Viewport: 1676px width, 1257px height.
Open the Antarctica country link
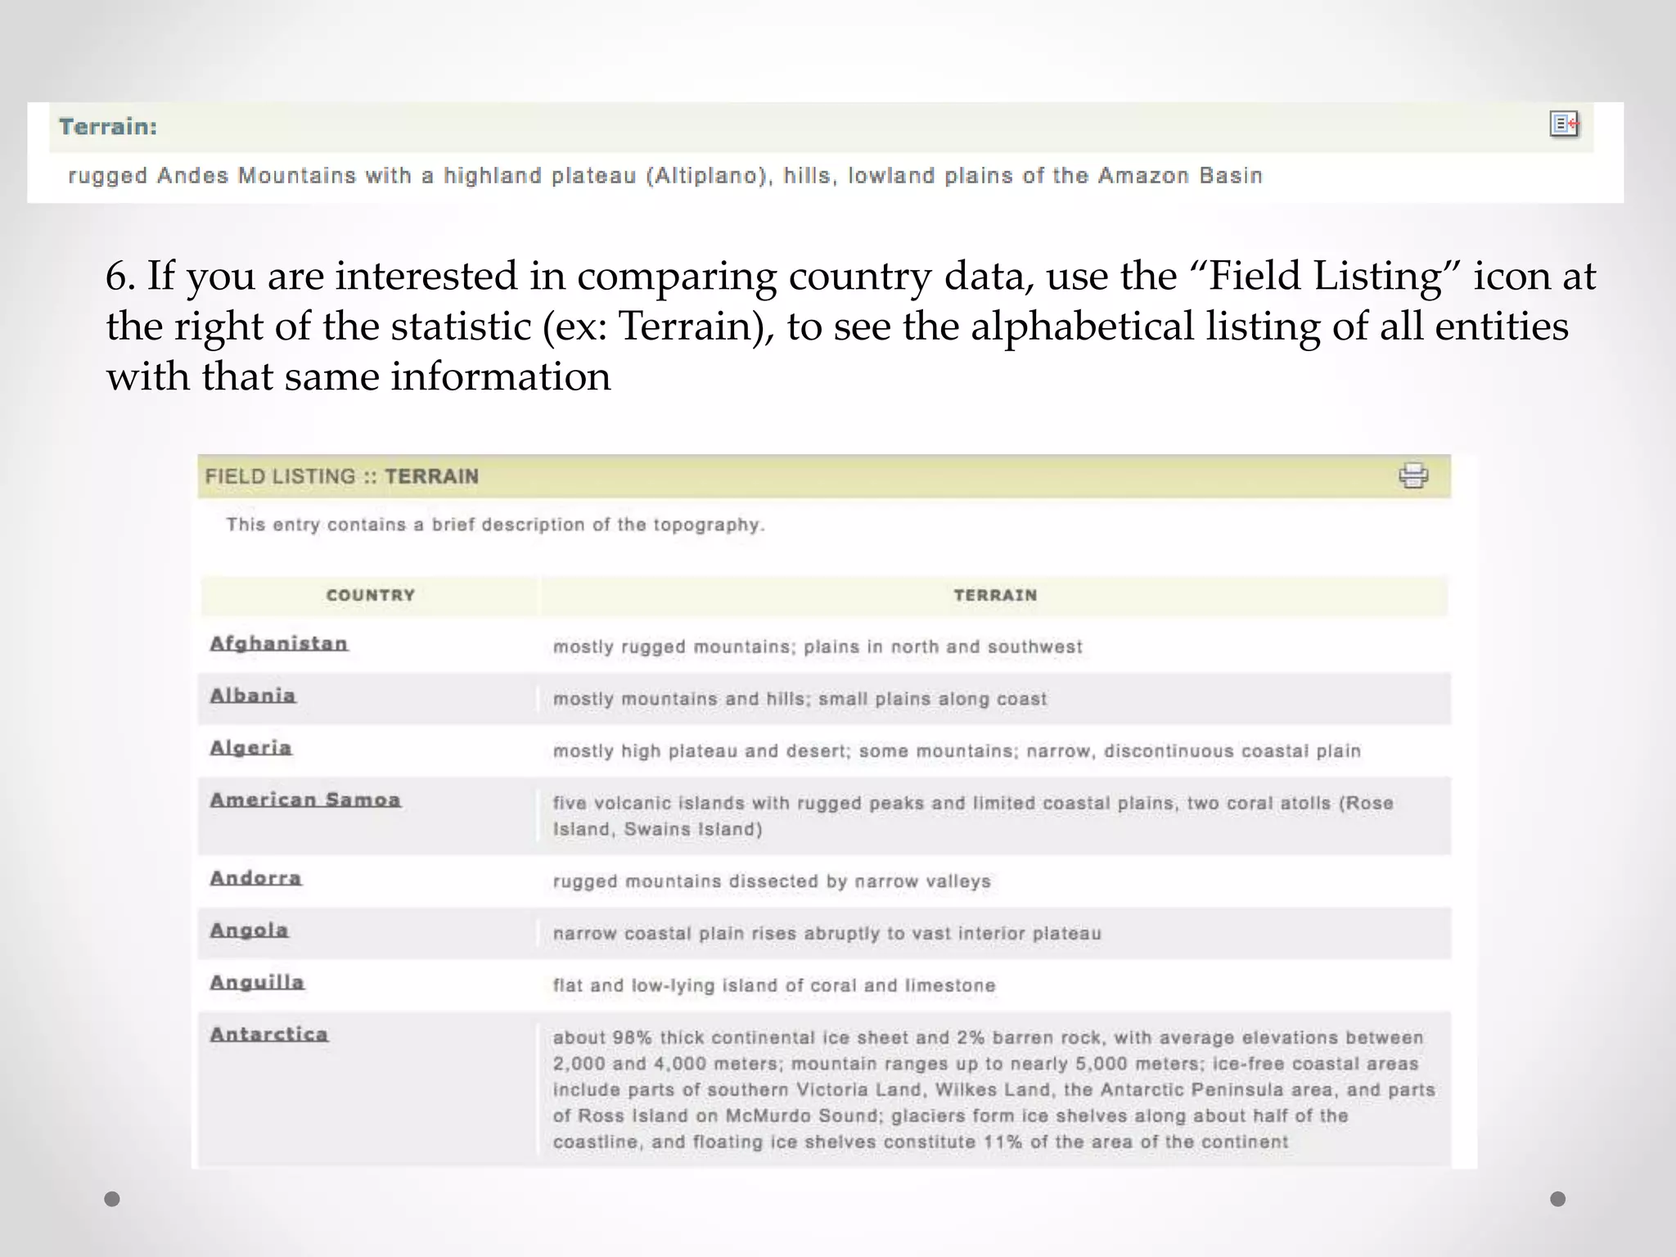269,1034
